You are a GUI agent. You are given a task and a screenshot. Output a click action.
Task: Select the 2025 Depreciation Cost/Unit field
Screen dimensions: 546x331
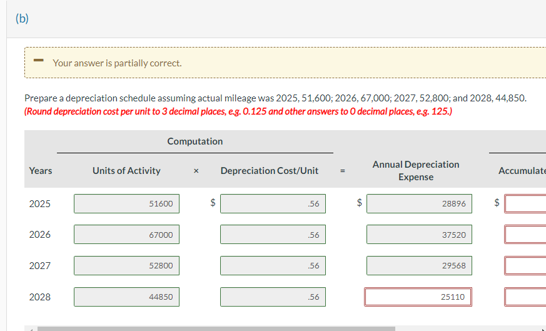click(273, 203)
